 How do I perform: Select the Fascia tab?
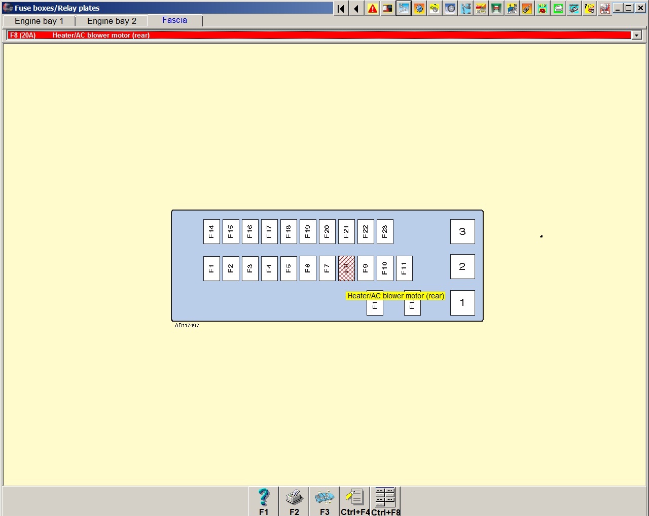click(174, 20)
